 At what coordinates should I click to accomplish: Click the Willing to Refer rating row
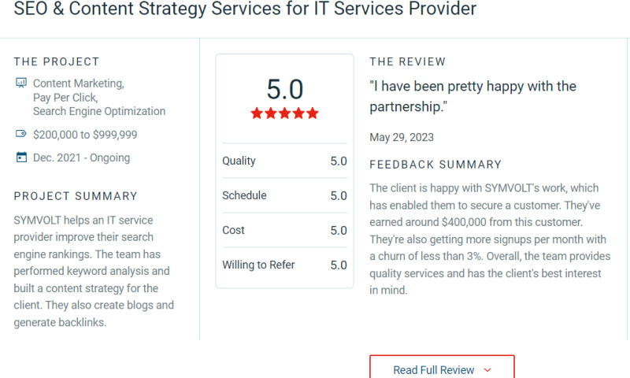tap(284, 265)
